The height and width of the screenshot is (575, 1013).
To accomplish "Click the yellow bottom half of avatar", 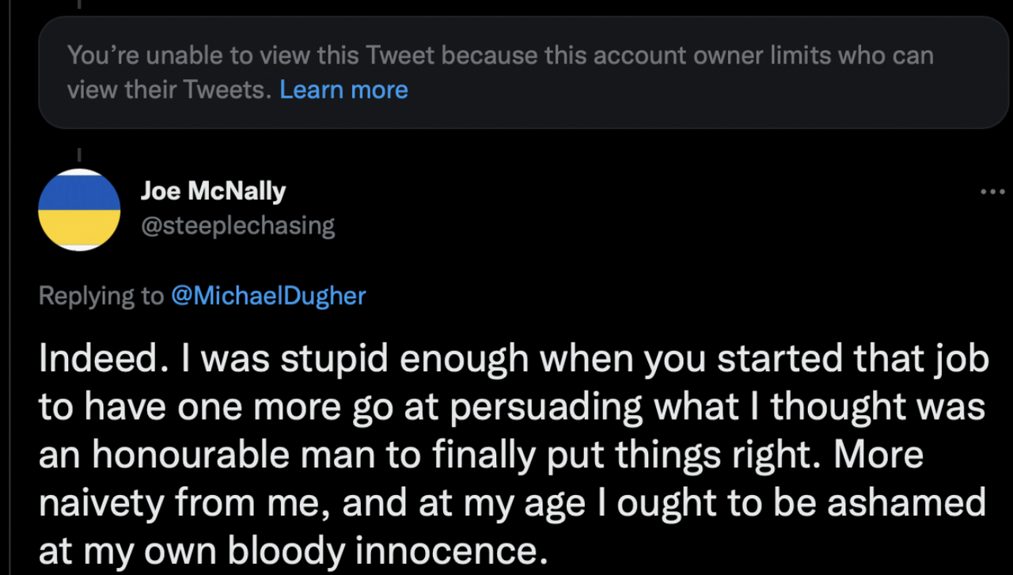I will click(x=79, y=230).
